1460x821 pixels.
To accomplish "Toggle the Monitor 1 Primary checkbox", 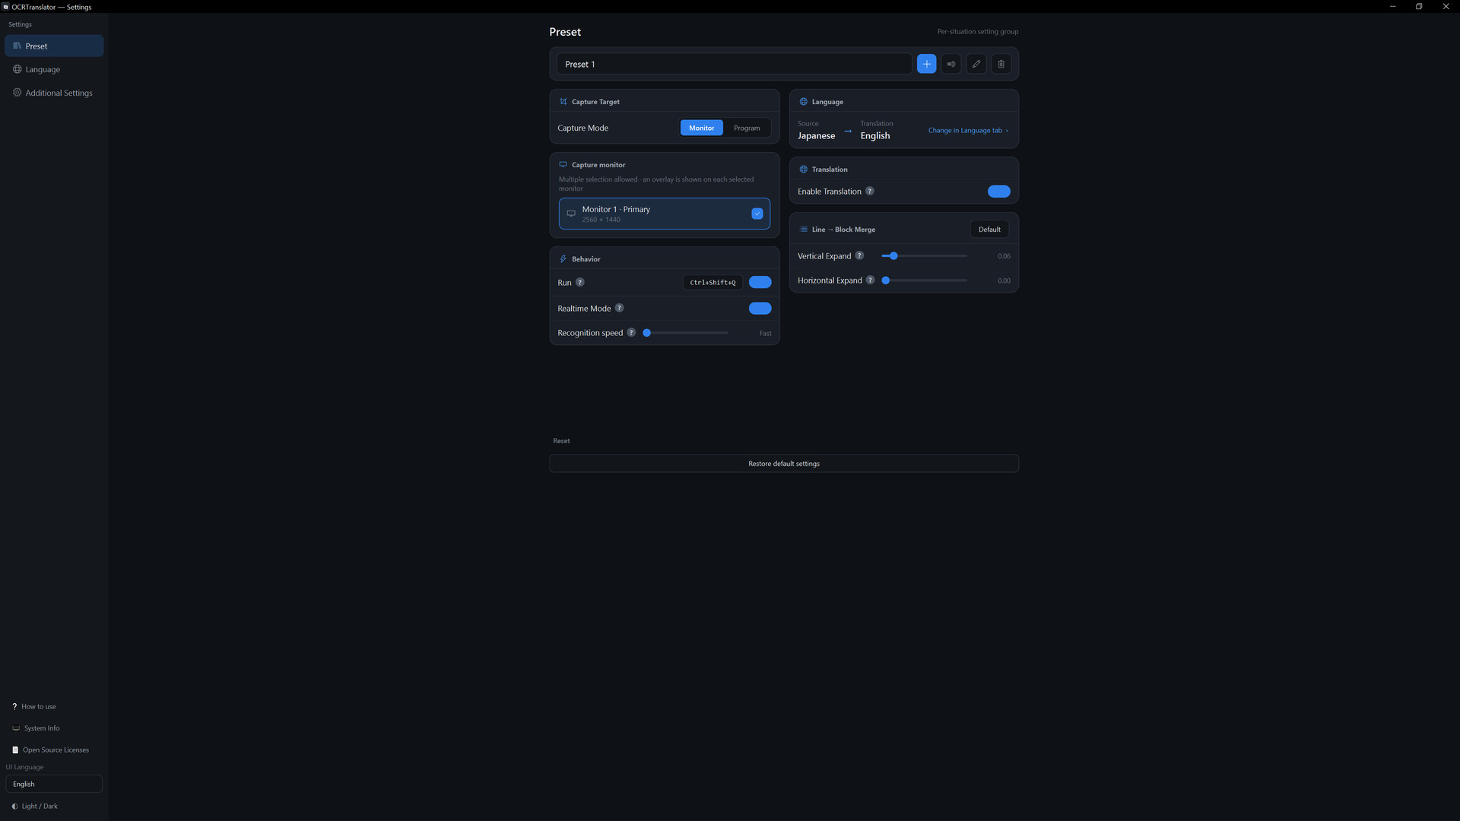I will [x=757, y=214].
